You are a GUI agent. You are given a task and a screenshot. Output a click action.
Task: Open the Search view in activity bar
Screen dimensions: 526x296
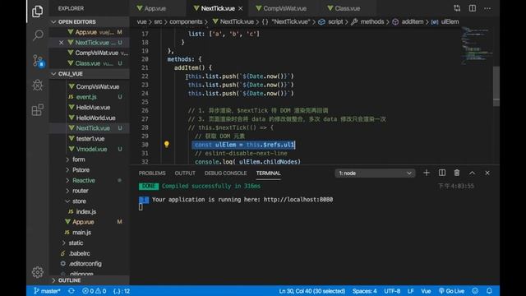pyautogui.click(x=38, y=35)
